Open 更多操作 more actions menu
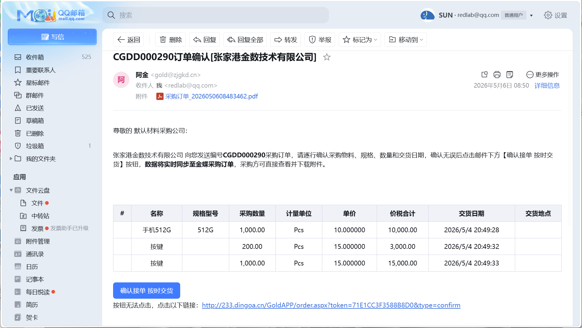 click(x=543, y=74)
